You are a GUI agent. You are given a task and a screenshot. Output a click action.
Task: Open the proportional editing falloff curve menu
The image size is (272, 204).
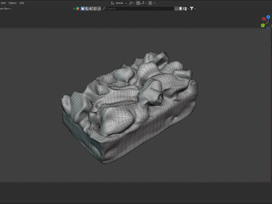tap(155, 3)
